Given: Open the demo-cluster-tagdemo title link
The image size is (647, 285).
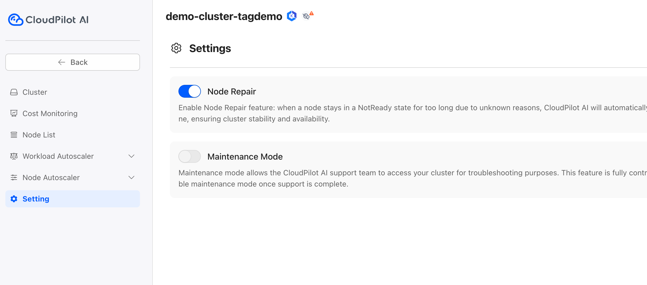Looking at the screenshot, I should [x=224, y=16].
